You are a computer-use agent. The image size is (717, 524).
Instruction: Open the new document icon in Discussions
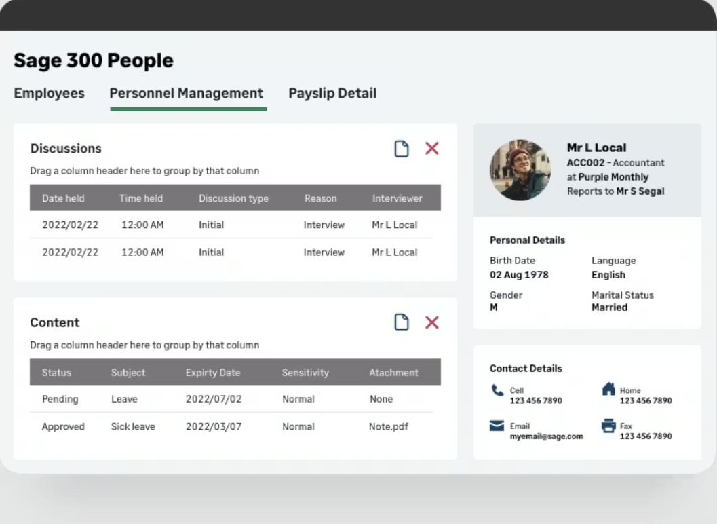pyautogui.click(x=402, y=149)
